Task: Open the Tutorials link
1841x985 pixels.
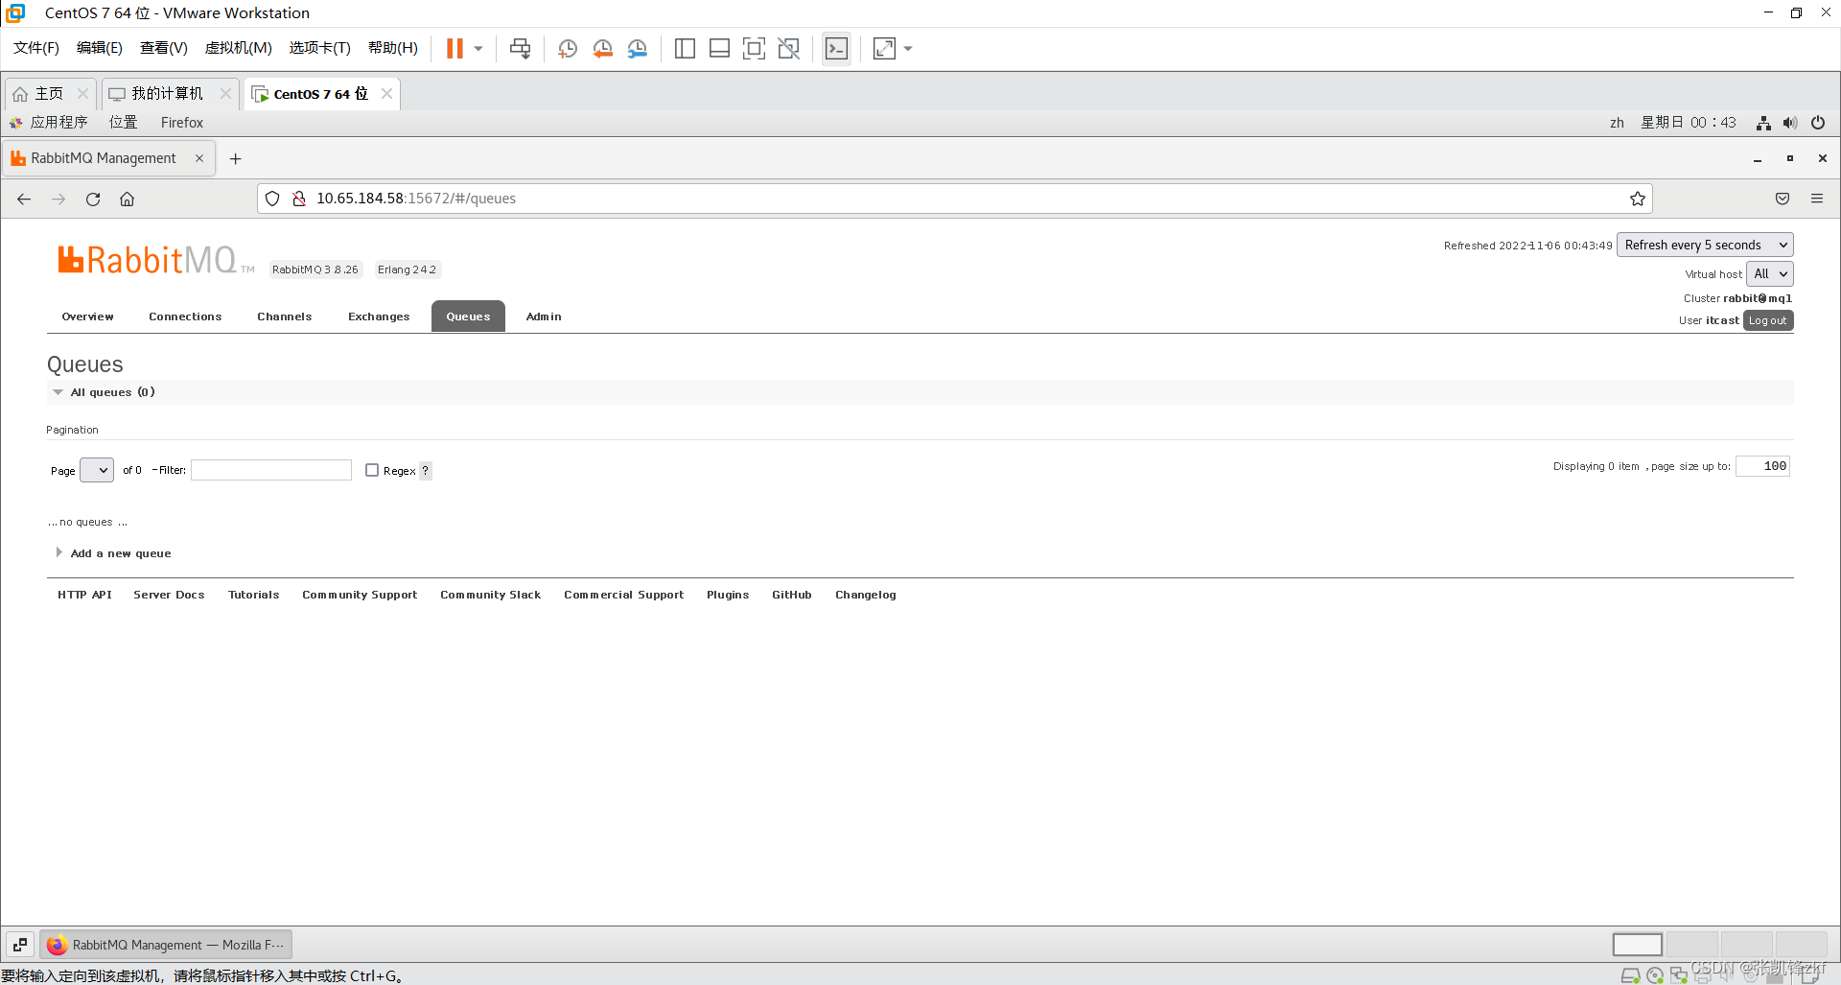Action: 253,595
